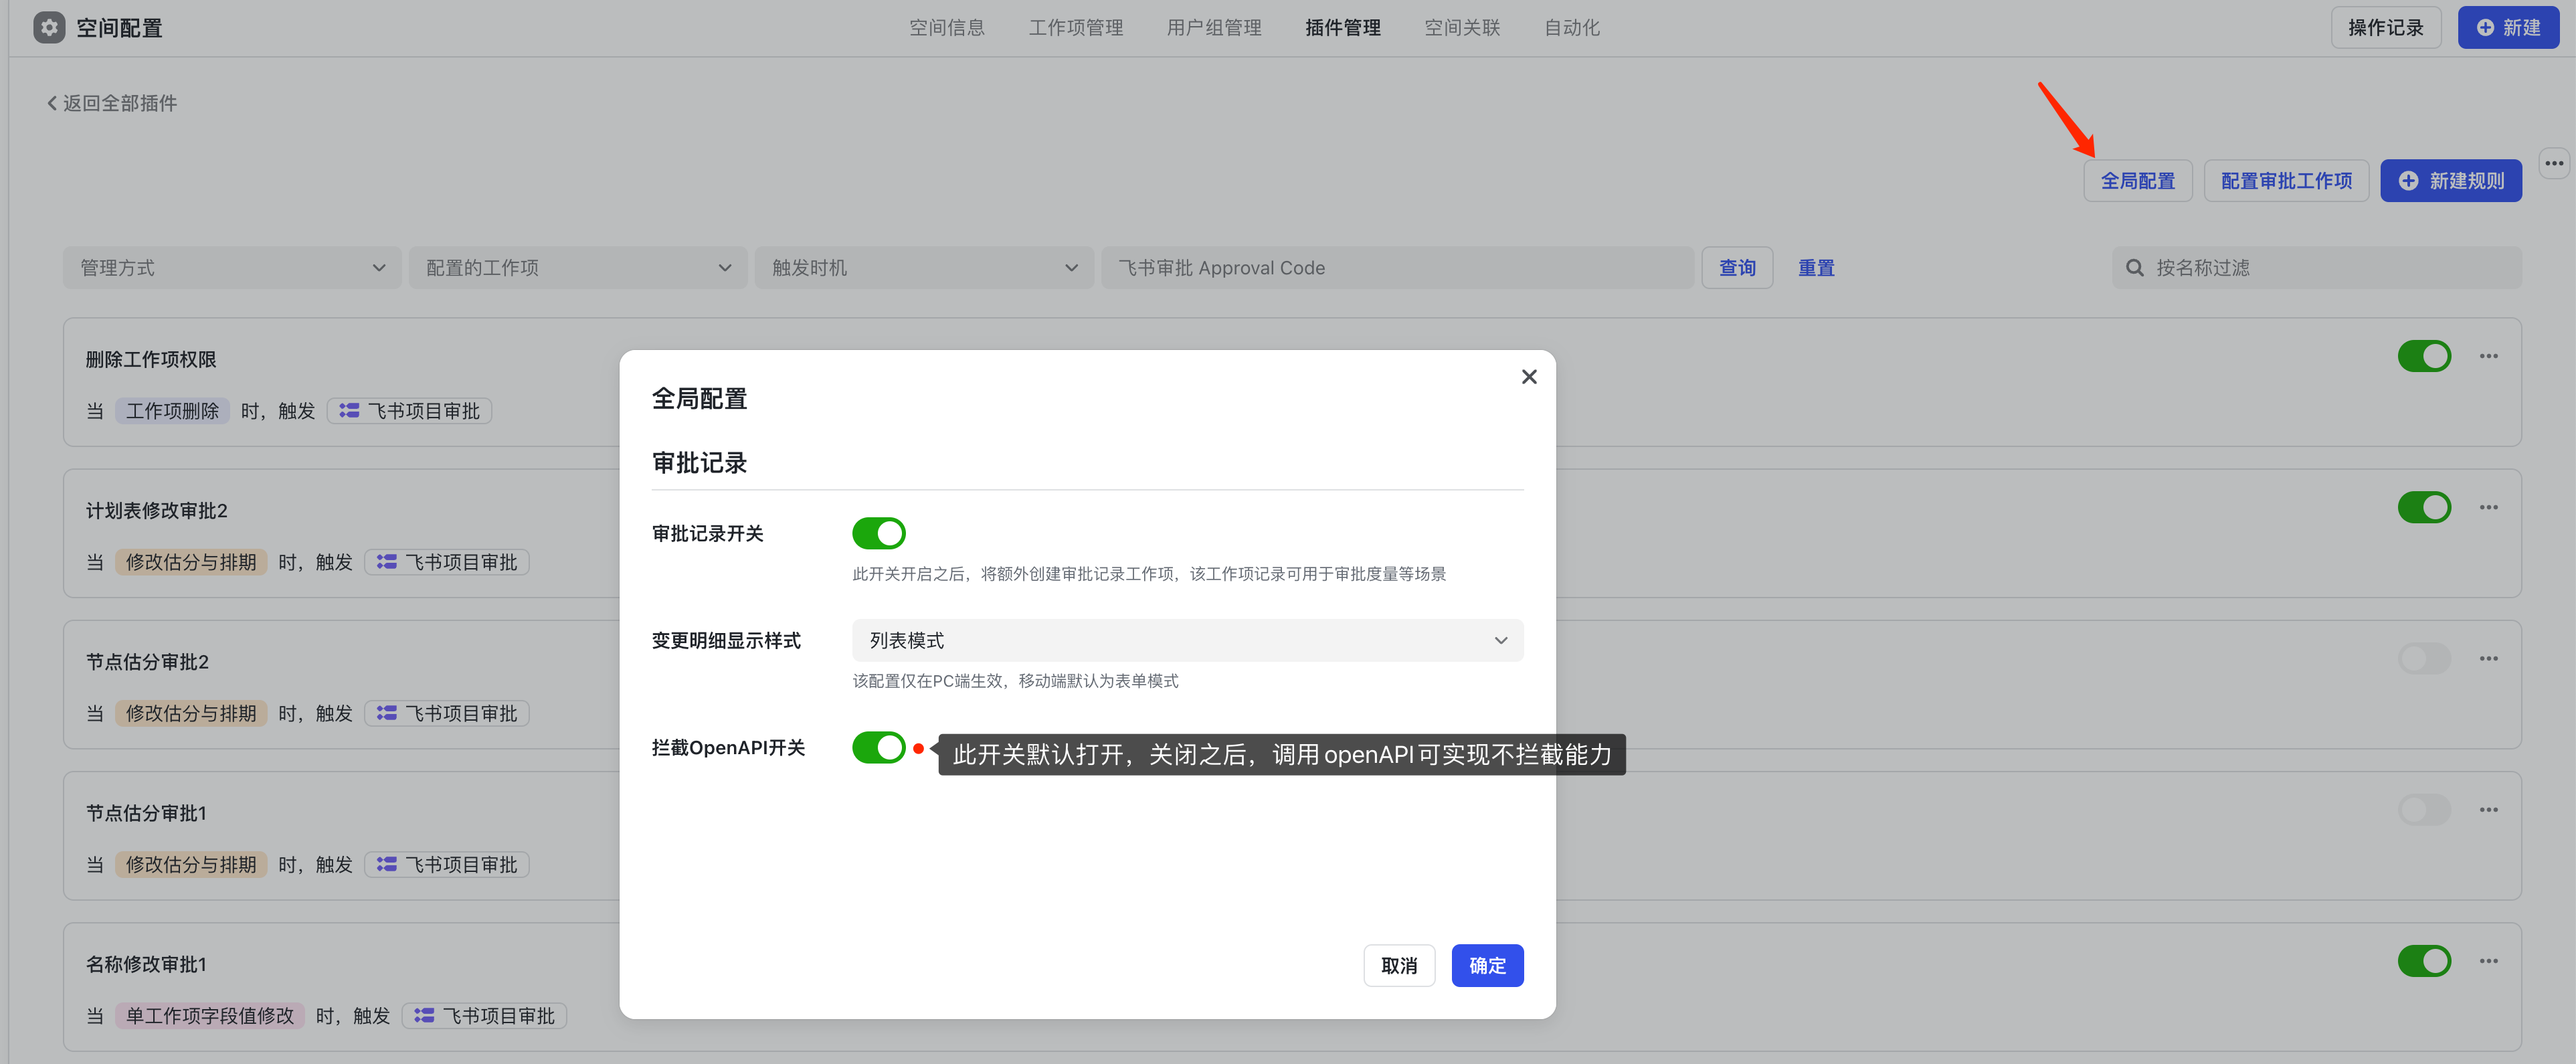Open more options for 删除工作项权限 rule
This screenshot has width=2576, height=1064.
2488,356
